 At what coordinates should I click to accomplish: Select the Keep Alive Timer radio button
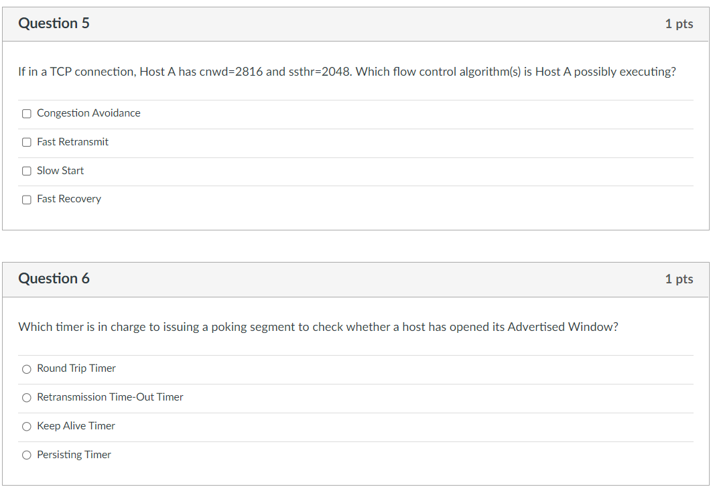[26, 426]
